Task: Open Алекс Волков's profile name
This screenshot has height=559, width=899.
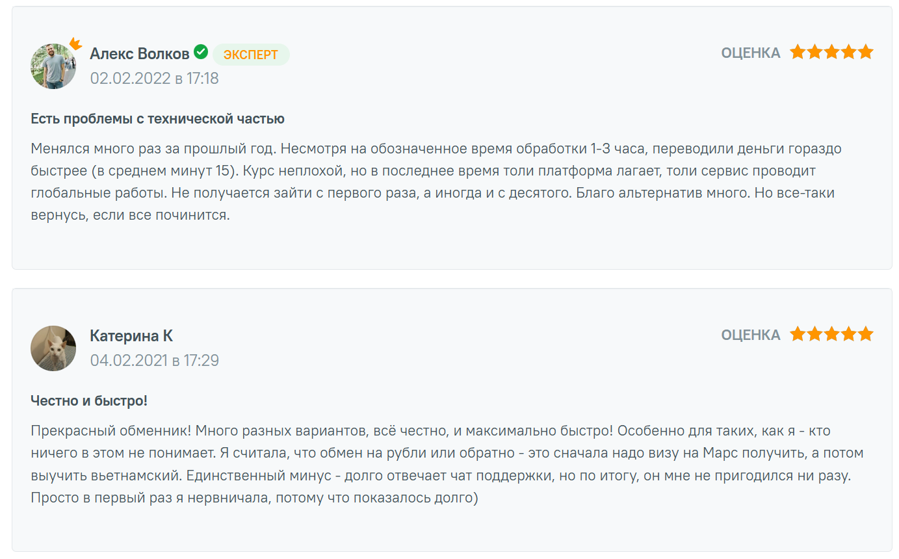Action: [140, 53]
